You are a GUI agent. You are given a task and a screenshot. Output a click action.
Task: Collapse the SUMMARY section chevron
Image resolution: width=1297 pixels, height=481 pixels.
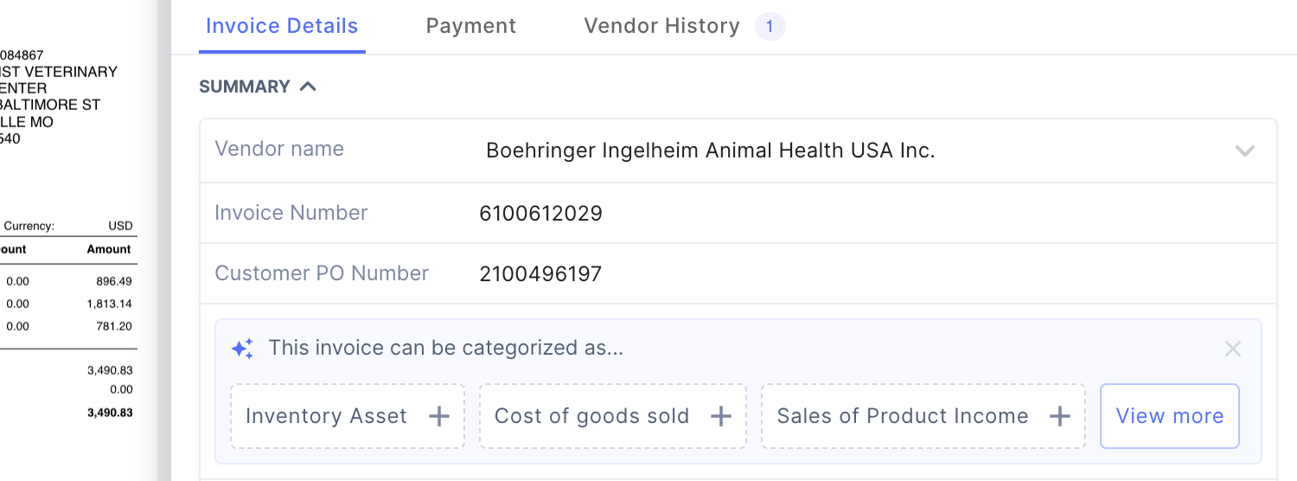(308, 87)
